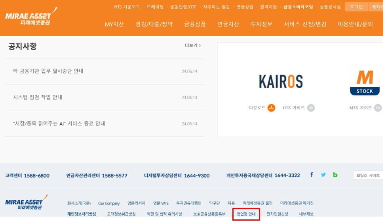Click the Mirae Asset logo in header
Image resolution: width=386 pixels, height=221 pixels.
(31, 17)
